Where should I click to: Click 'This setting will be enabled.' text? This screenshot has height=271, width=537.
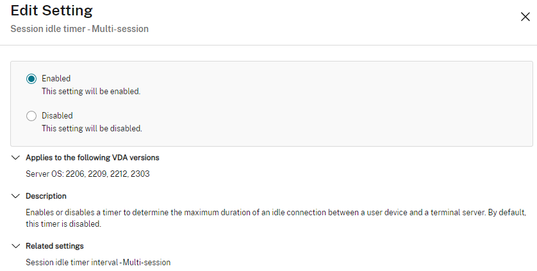[x=90, y=91]
